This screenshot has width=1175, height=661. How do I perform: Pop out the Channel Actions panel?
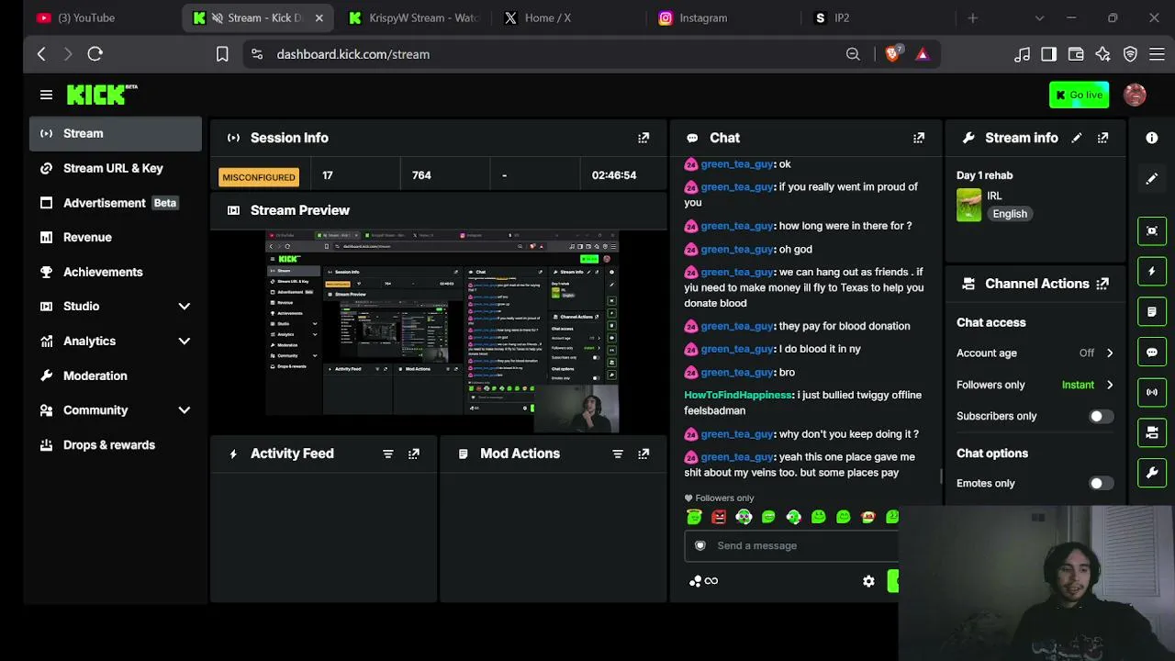pyautogui.click(x=1102, y=284)
